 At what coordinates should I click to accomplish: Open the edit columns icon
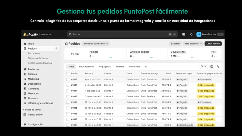pos(211,66)
